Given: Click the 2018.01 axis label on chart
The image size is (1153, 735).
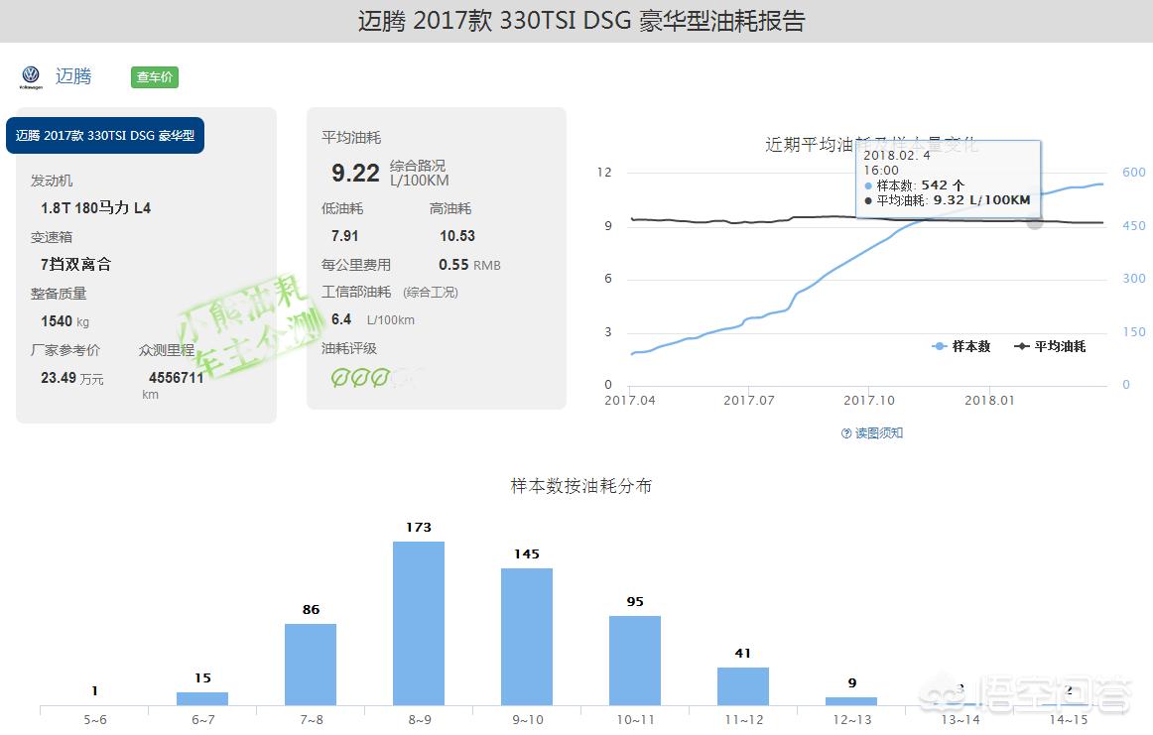Looking at the screenshot, I should 989,401.
